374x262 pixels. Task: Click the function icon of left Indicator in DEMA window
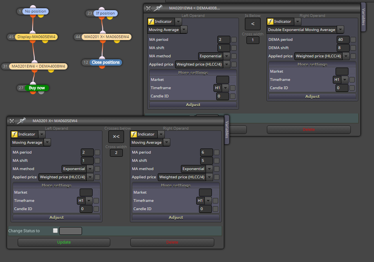151,22
